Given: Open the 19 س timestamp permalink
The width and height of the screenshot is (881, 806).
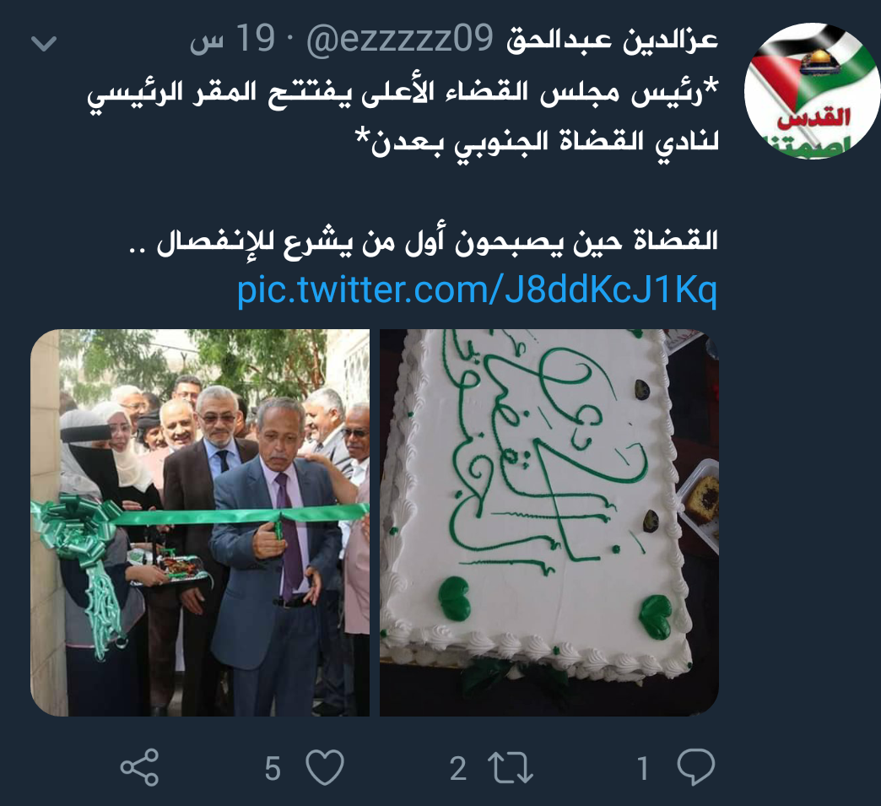Looking at the screenshot, I should click(x=233, y=40).
